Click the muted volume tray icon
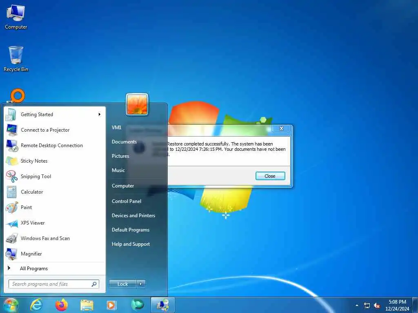The height and width of the screenshot is (313, 418). (377, 306)
